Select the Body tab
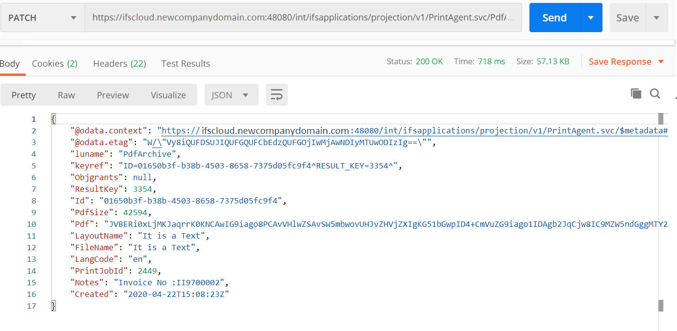 [x=10, y=64]
